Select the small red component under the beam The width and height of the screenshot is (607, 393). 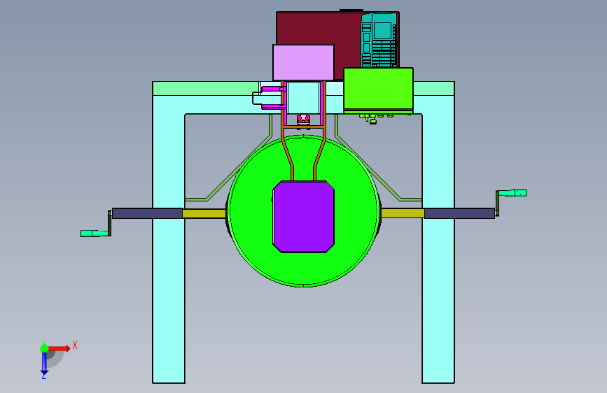pos(304,120)
